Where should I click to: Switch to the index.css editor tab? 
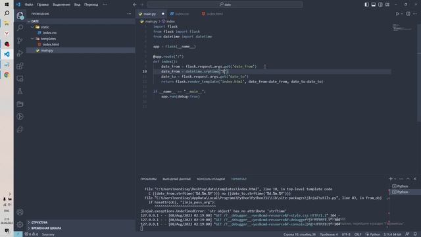[x=182, y=14]
